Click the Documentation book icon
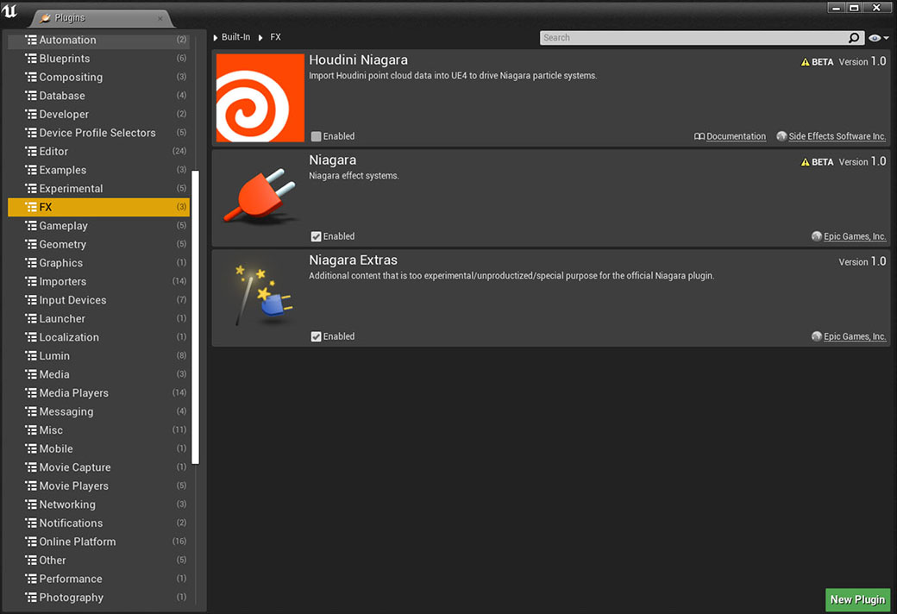The height and width of the screenshot is (614, 897). [699, 136]
